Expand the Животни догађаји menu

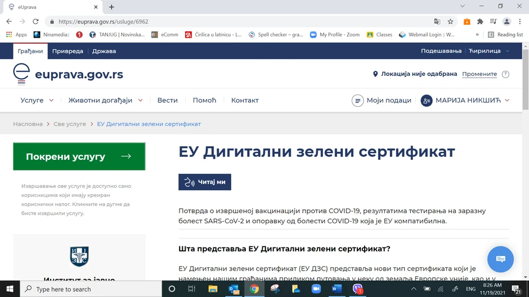tap(105, 100)
